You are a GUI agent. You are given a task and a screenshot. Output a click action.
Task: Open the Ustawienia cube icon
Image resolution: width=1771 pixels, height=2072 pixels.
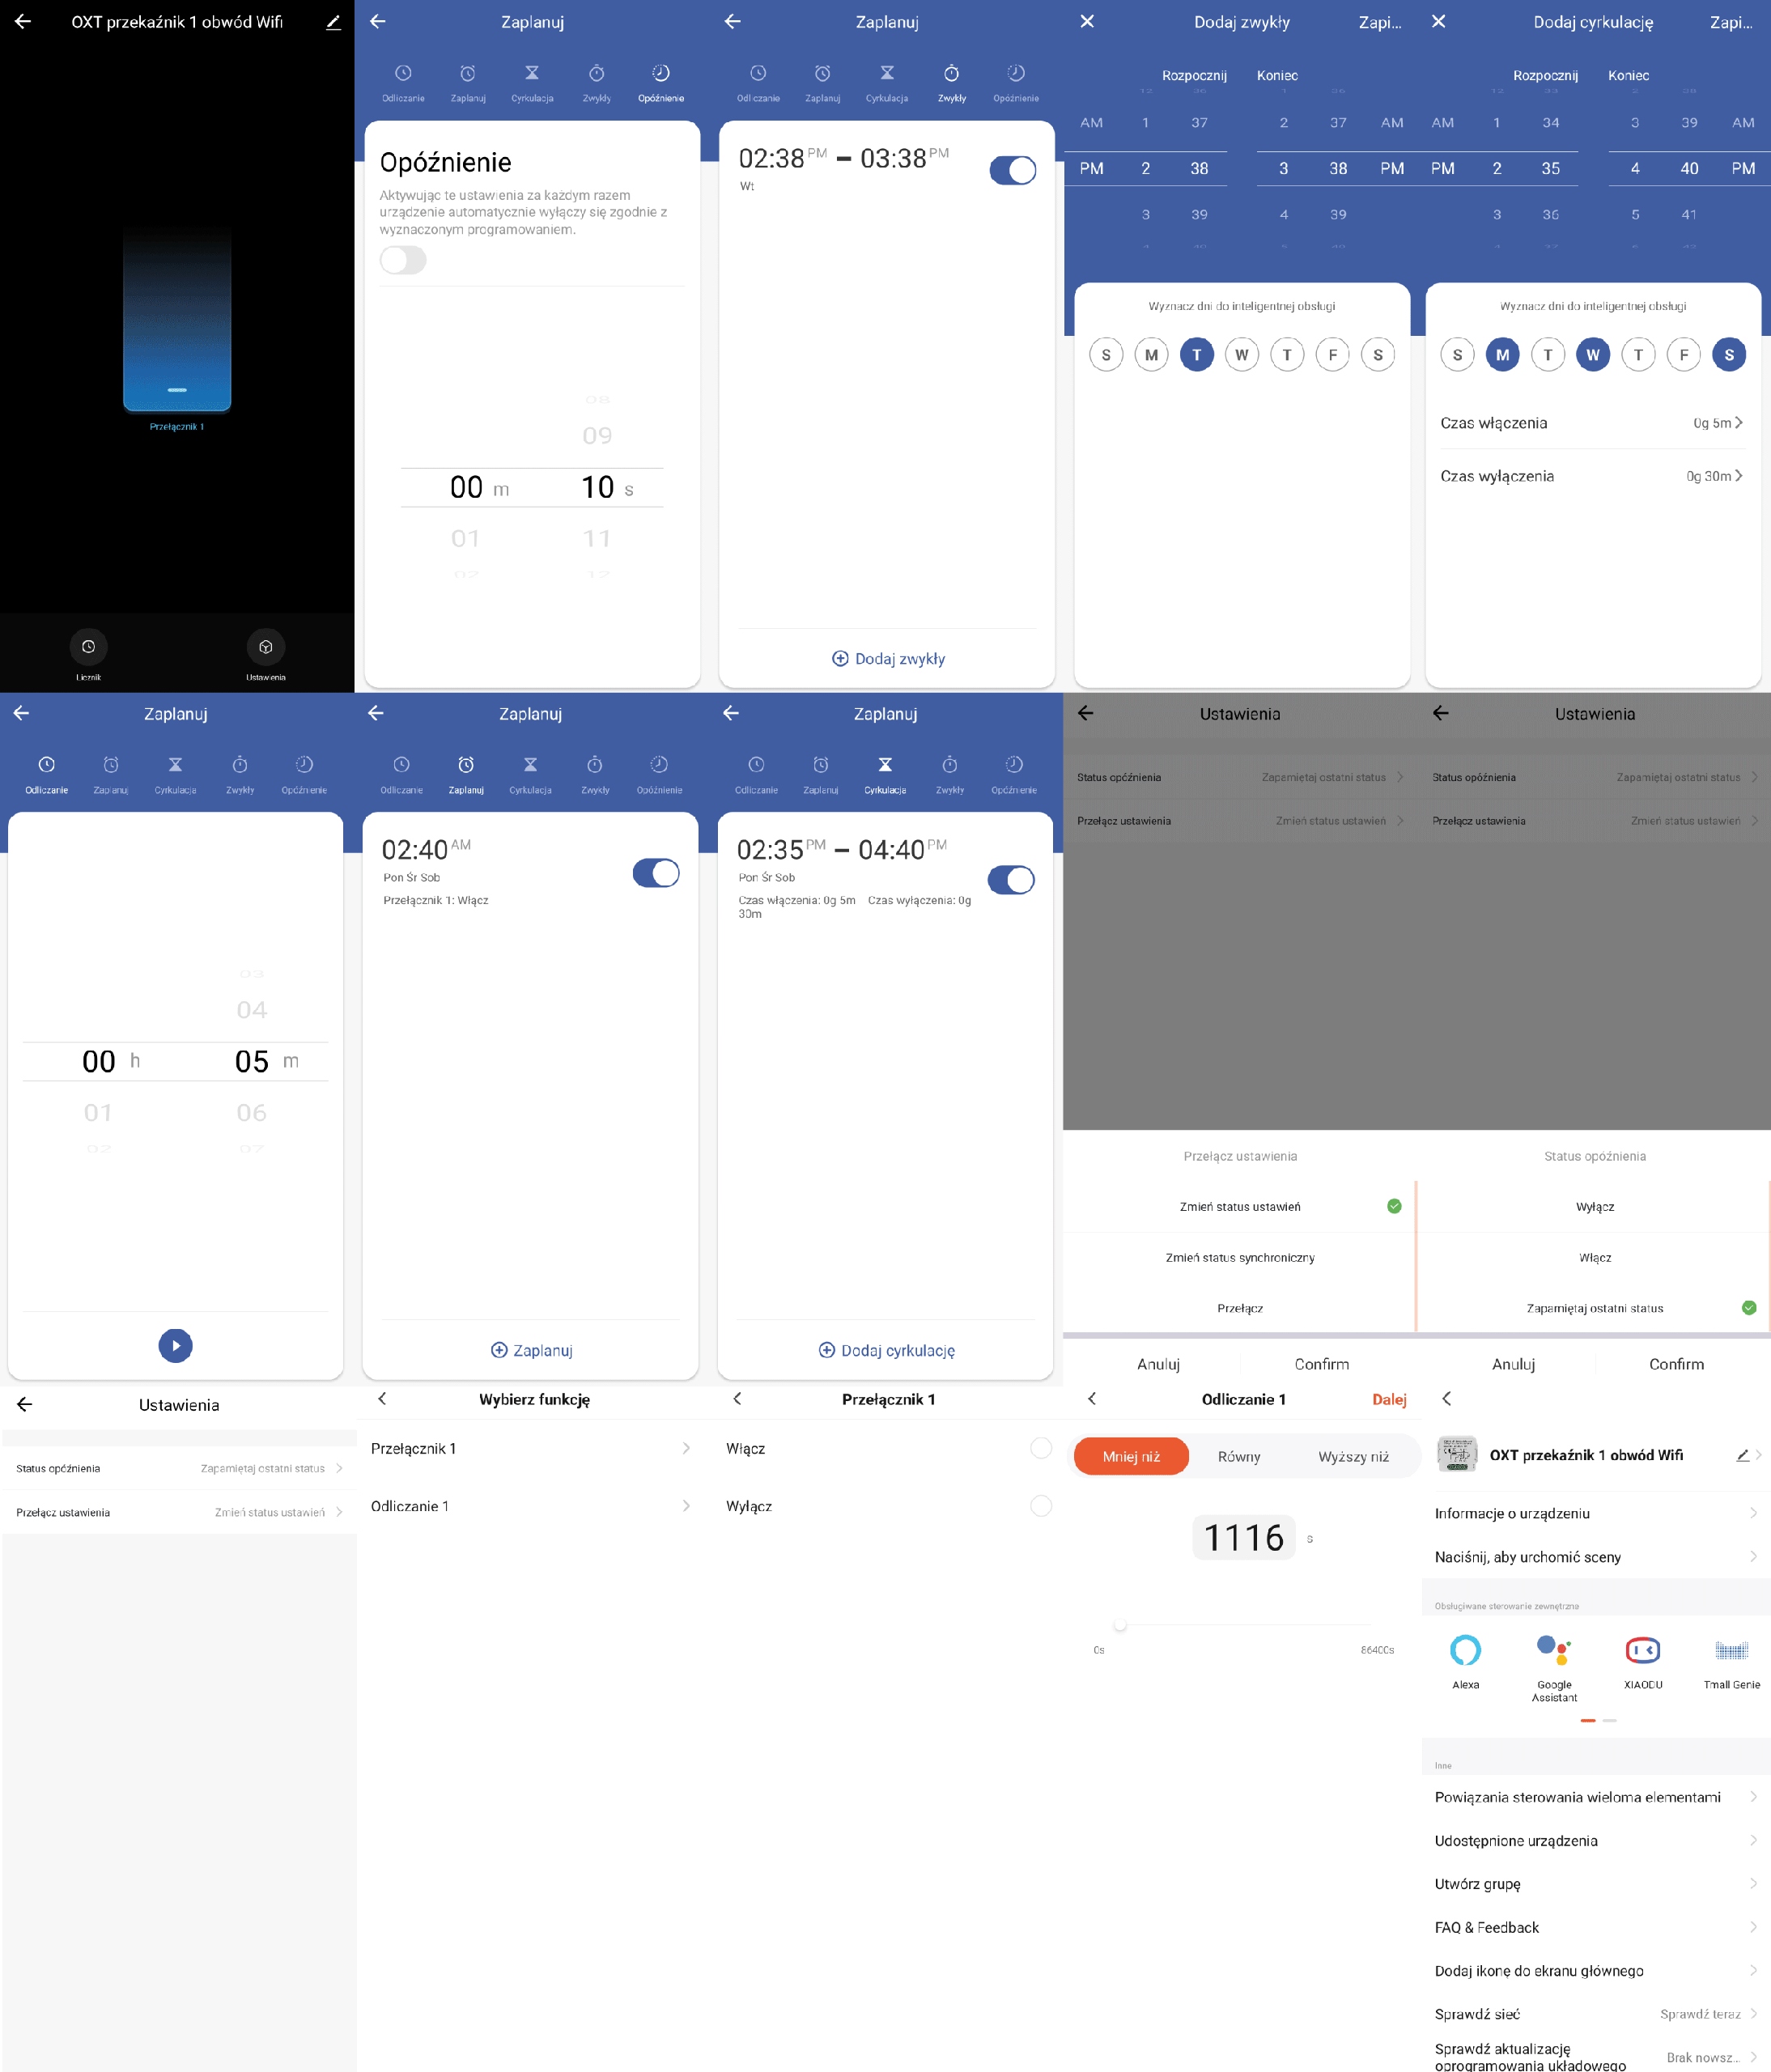pyautogui.click(x=265, y=647)
